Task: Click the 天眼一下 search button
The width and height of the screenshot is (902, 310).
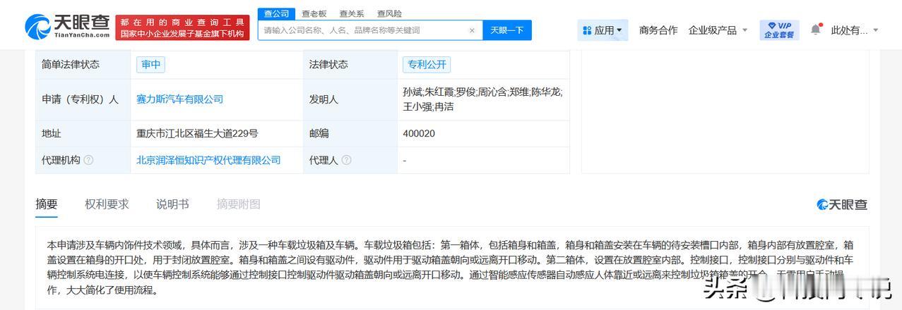Action: point(507,30)
